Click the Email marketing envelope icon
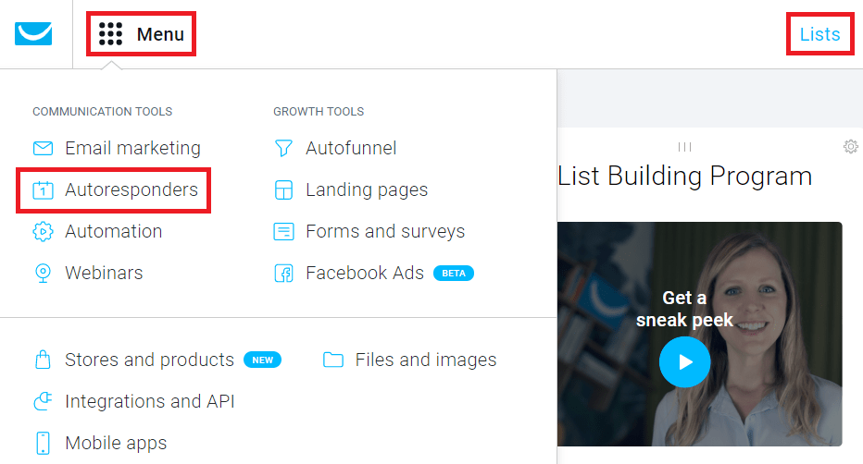This screenshot has width=863, height=464. (x=43, y=148)
